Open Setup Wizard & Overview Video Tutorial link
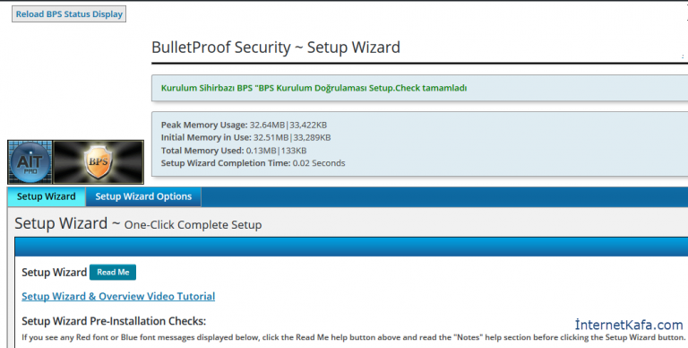Image resolution: width=688 pixels, height=348 pixels. (118, 296)
